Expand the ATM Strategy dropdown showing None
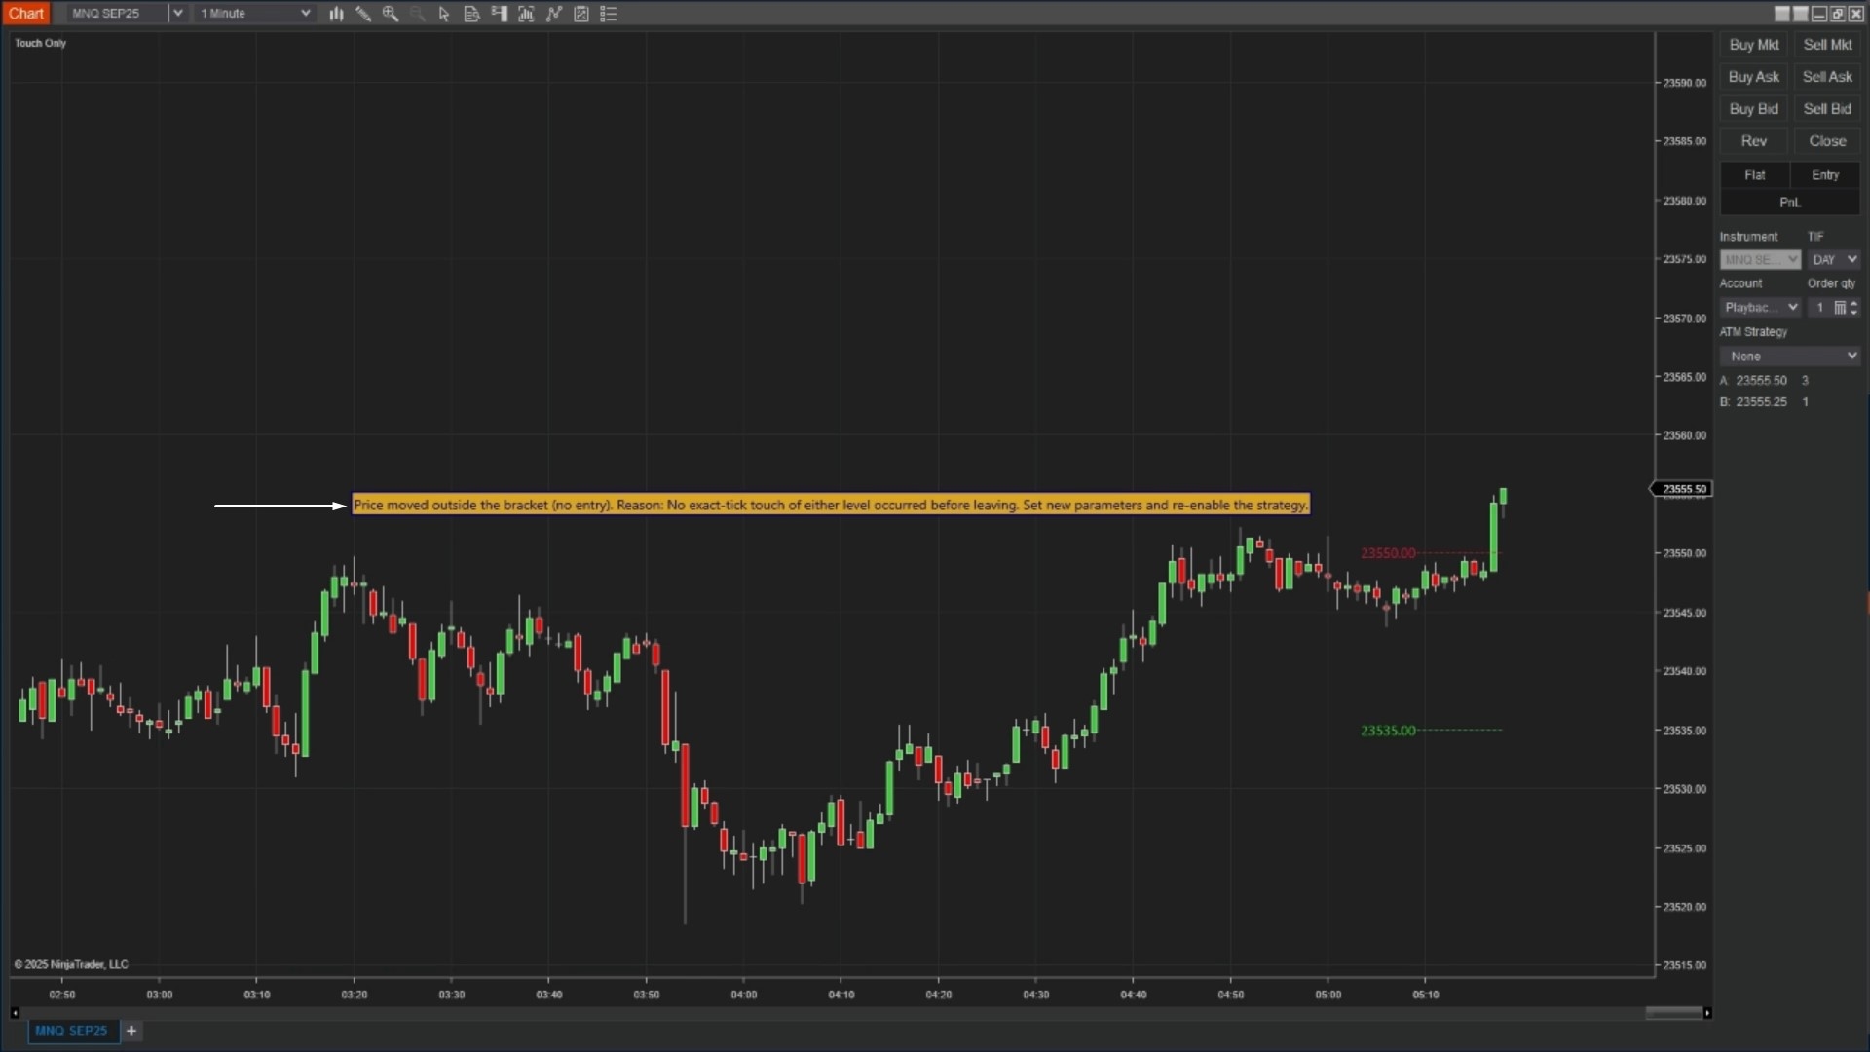Screen dimensions: 1870x1052 (x=1790, y=356)
